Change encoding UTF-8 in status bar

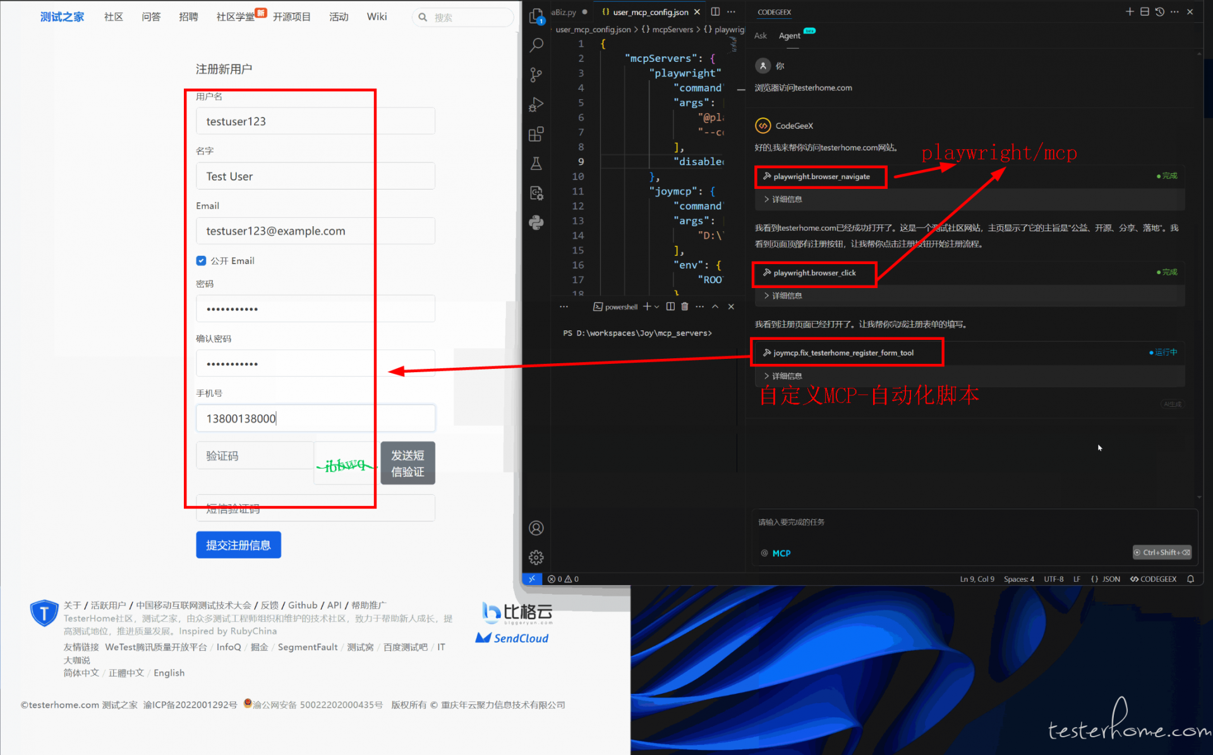coord(1054,579)
